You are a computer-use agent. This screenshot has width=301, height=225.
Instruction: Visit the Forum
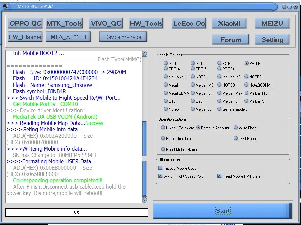pos(230,39)
